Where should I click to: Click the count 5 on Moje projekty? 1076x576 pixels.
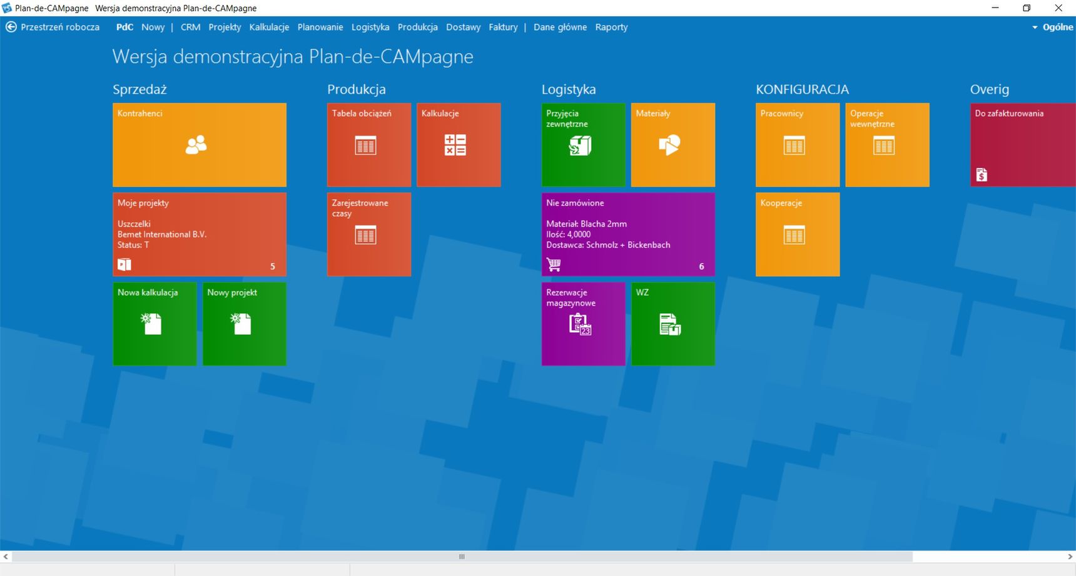(273, 266)
